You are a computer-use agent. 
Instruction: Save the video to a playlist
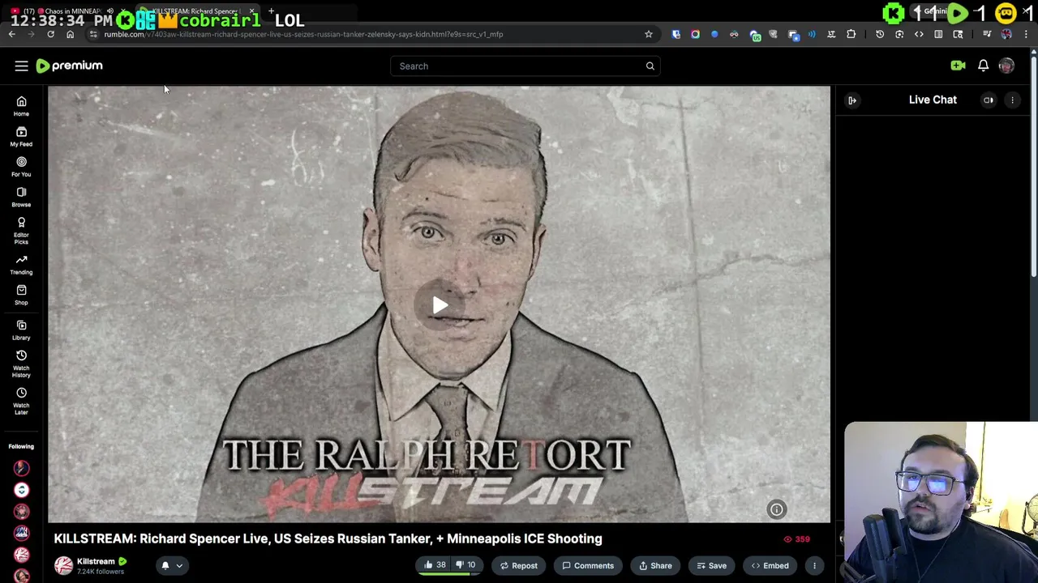[x=711, y=566]
